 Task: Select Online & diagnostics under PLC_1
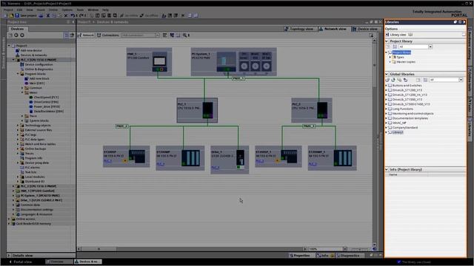[39, 69]
